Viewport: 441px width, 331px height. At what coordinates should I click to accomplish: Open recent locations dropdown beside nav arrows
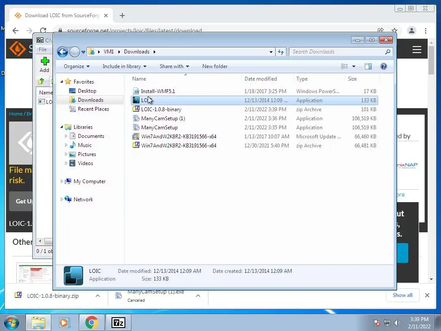point(83,52)
